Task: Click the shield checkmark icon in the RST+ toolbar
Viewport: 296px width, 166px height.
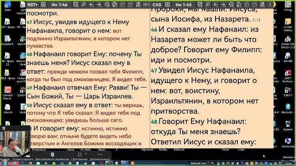Action: point(76,5)
